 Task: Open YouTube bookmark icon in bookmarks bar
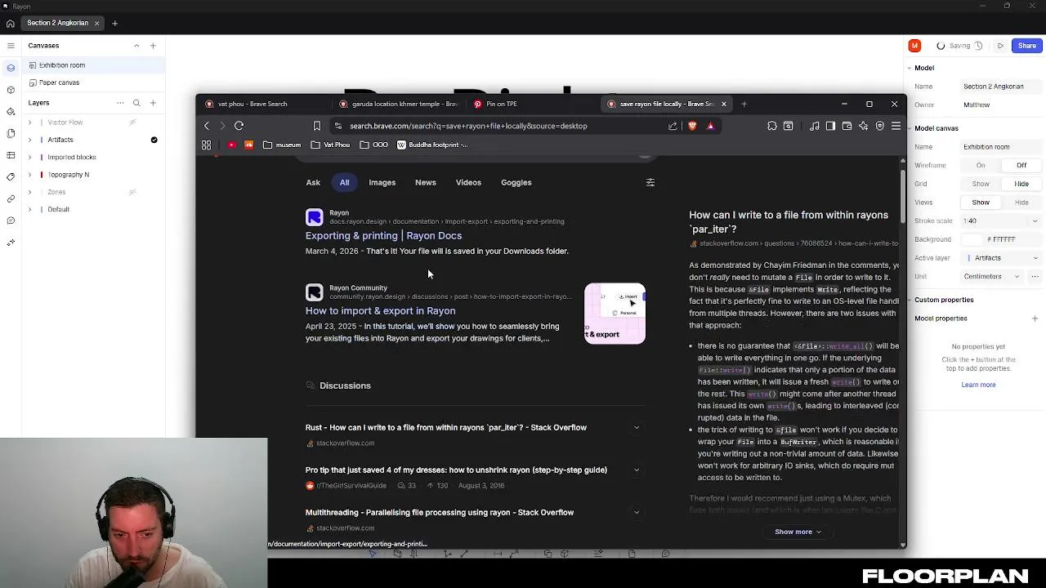tap(232, 145)
